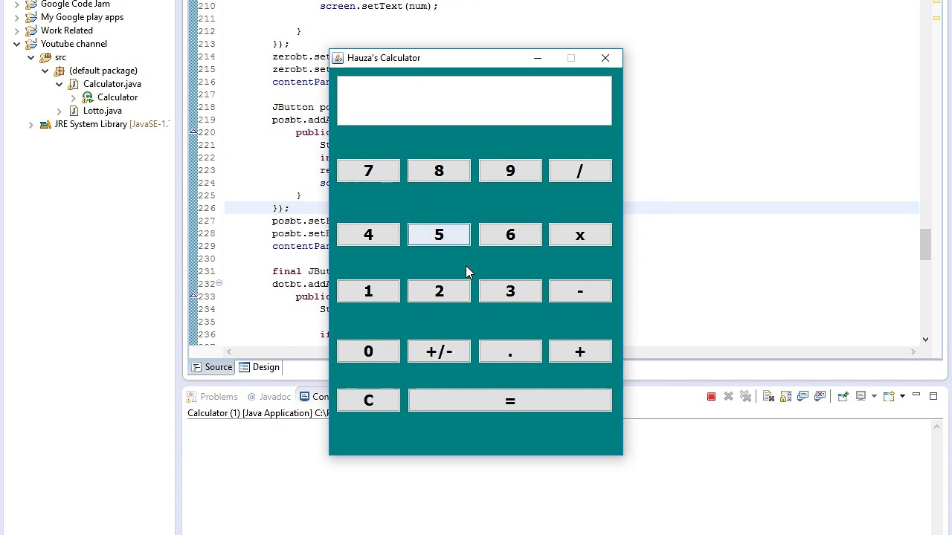The height and width of the screenshot is (535, 952).
Task: Collapse the (default package) node
Action: coord(45,71)
